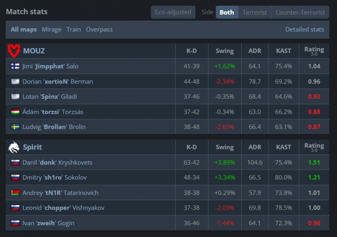The height and width of the screenshot is (237, 337).
Task: Open Dmitry 'sh1ro' Sokolov player profile
Action: tap(54, 178)
